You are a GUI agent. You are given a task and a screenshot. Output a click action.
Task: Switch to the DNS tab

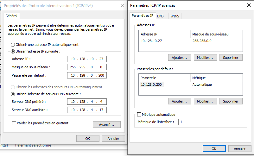point(161,16)
